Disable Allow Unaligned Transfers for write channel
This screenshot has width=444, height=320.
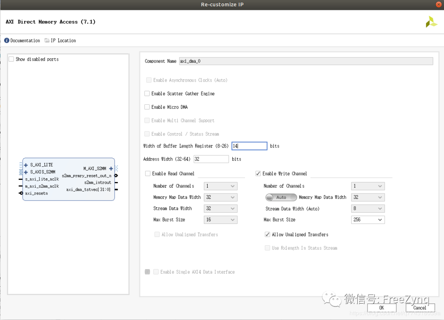[268, 235]
